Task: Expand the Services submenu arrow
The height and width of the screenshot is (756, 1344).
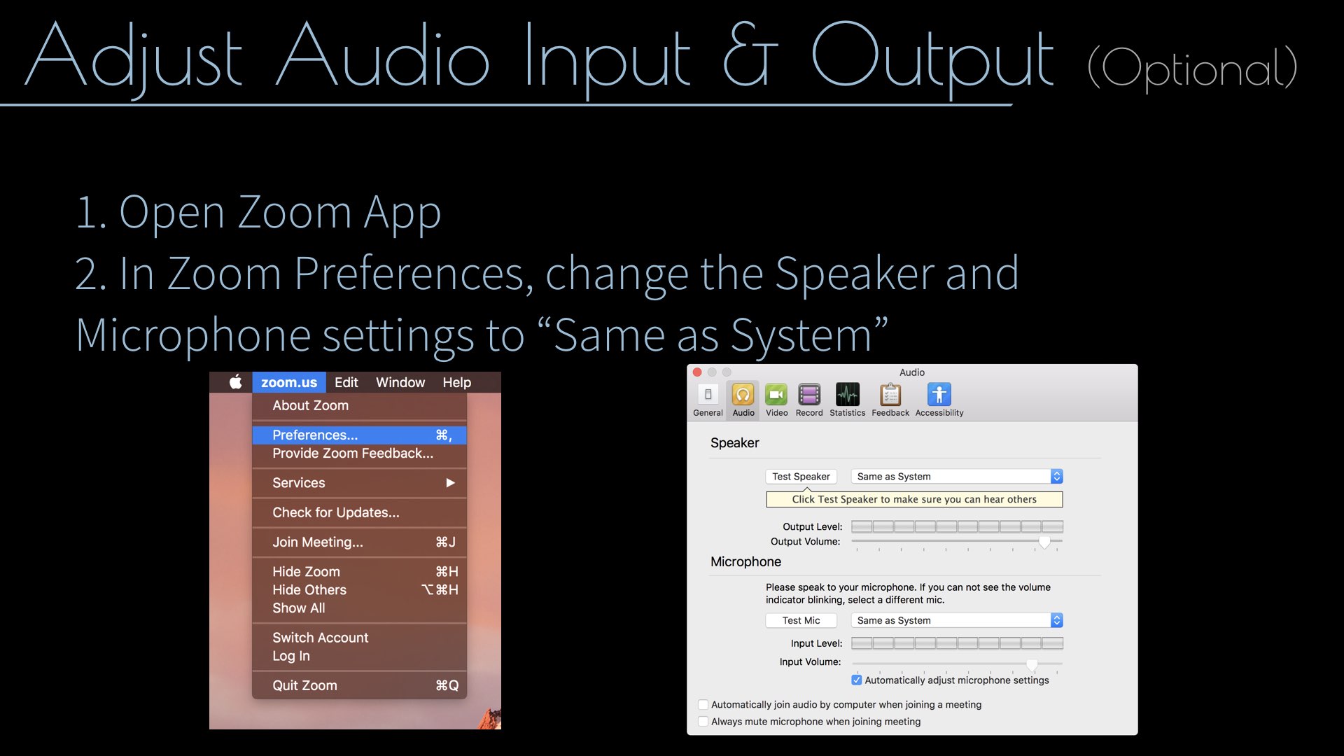Action: point(450,483)
